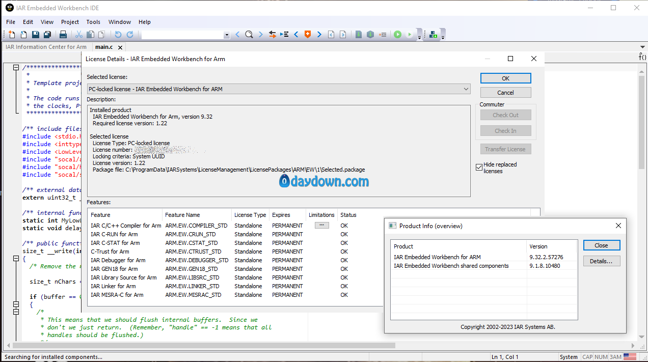Open the File menu
The width and height of the screenshot is (648, 362).
pyautogui.click(x=11, y=22)
